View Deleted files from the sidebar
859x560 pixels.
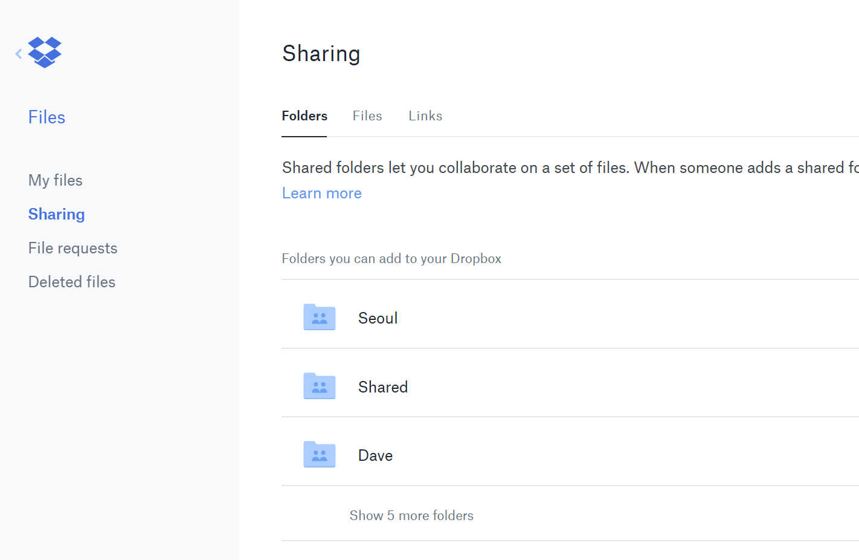pyautogui.click(x=72, y=282)
